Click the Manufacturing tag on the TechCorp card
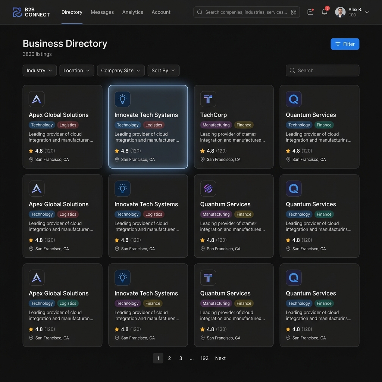The height and width of the screenshot is (382, 382). pos(216,125)
